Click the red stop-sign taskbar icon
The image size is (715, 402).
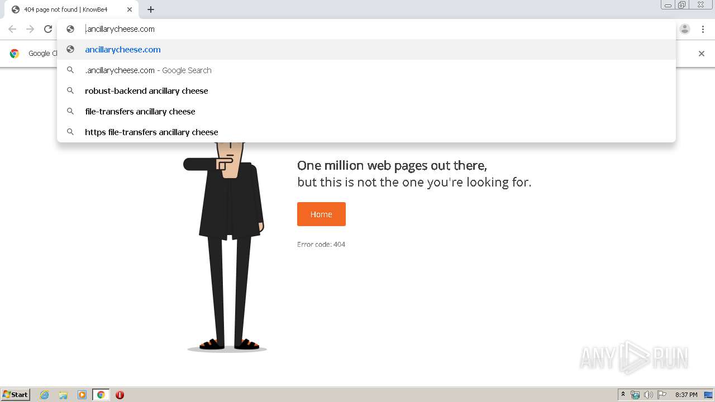[120, 395]
